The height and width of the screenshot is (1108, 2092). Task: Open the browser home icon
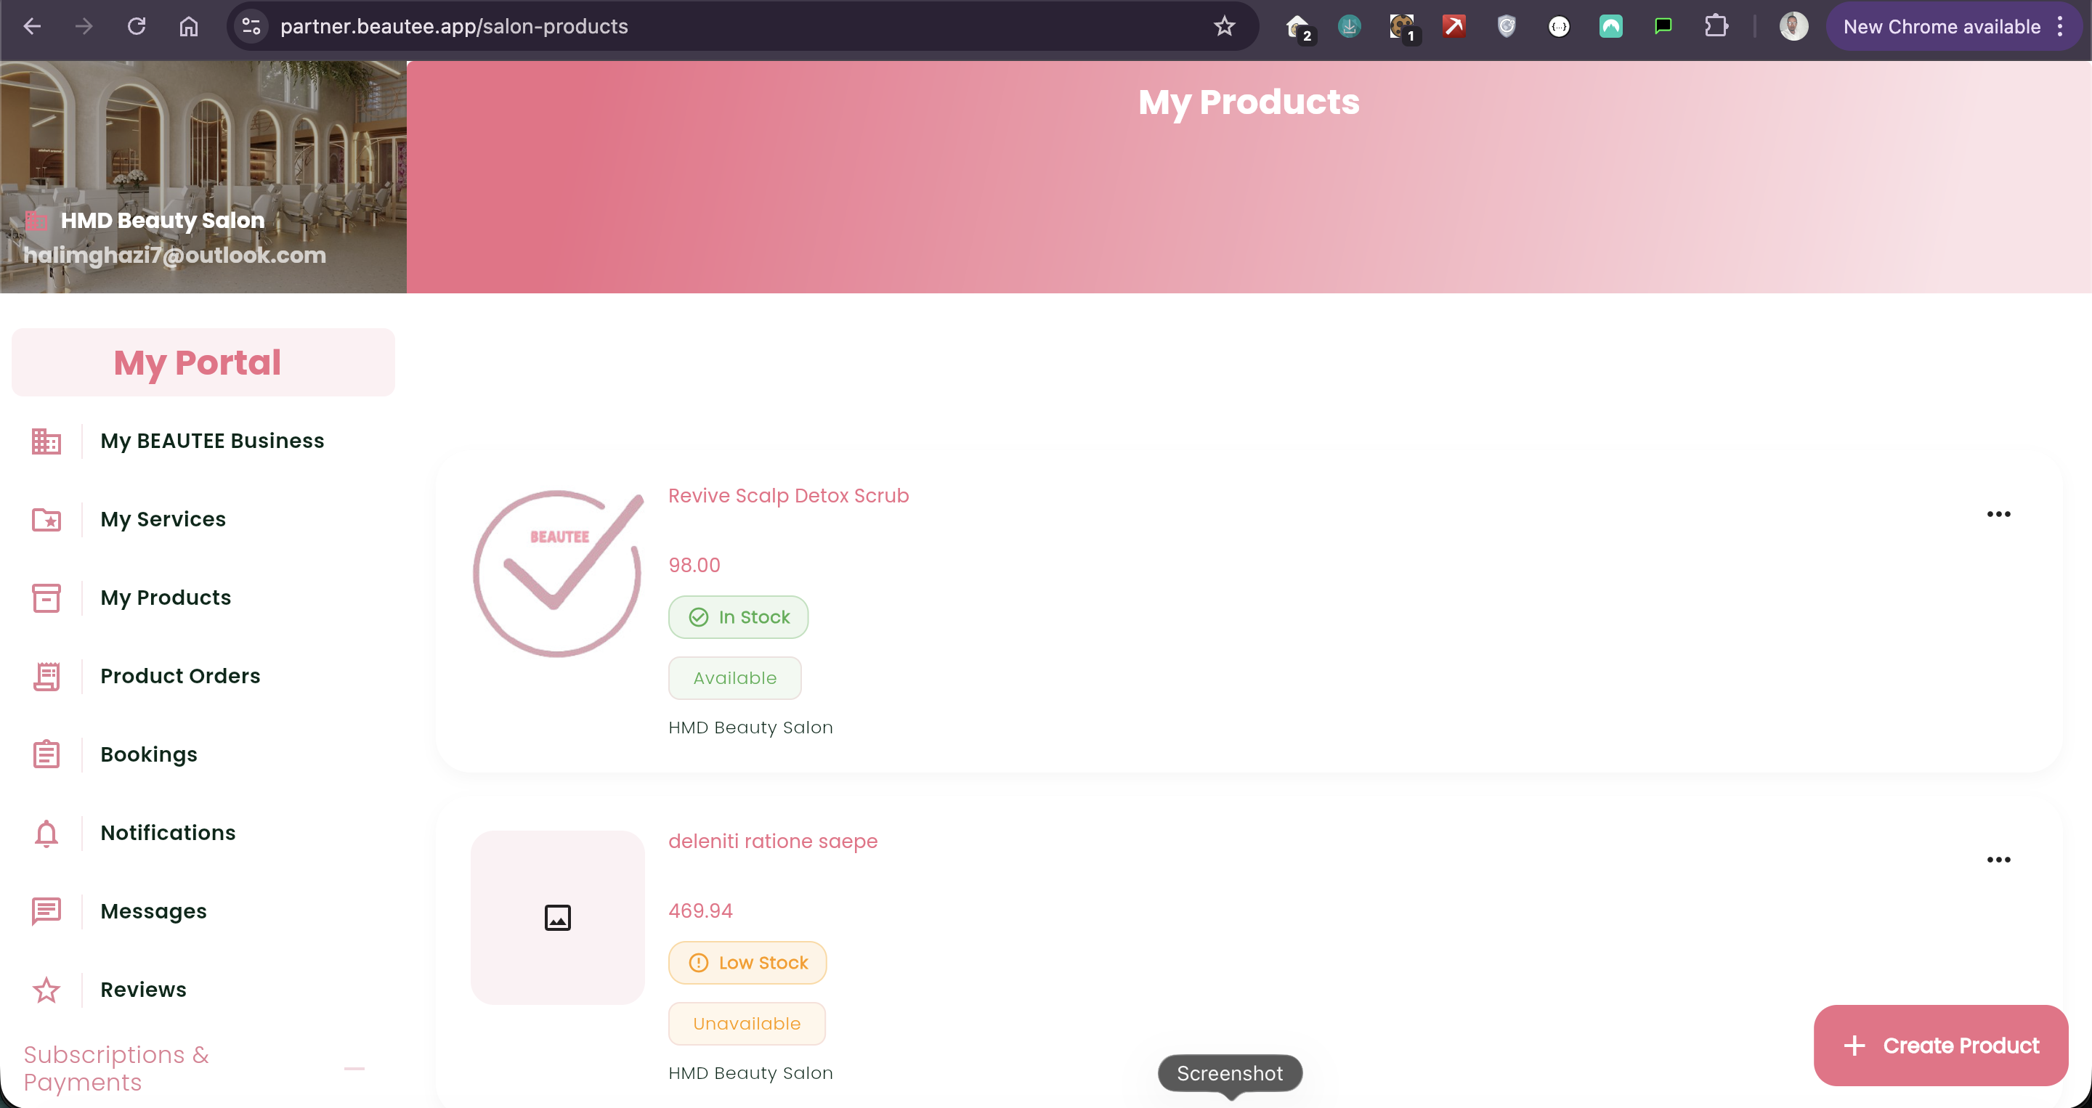[188, 26]
